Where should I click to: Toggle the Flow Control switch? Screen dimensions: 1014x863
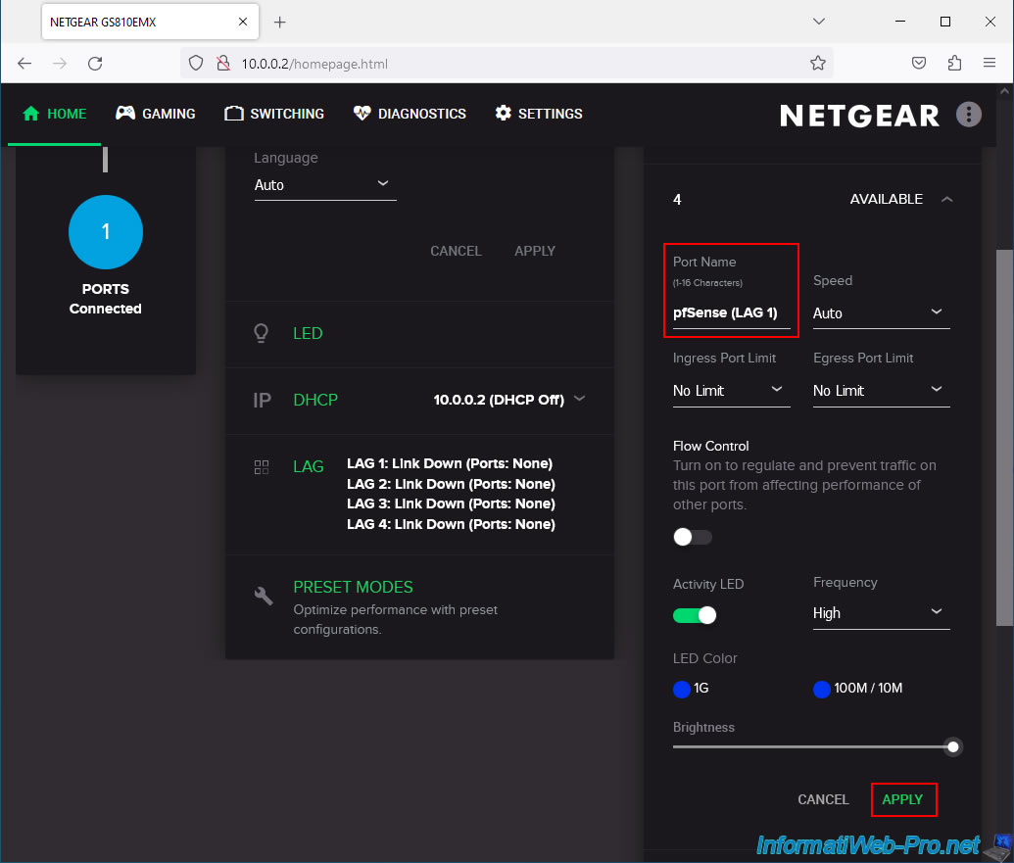pos(692,537)
